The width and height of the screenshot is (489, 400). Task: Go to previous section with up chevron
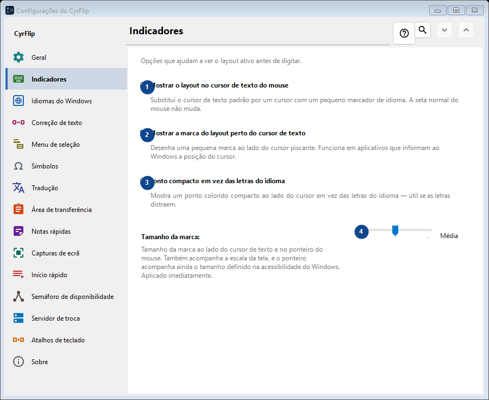tap(466, 30)
